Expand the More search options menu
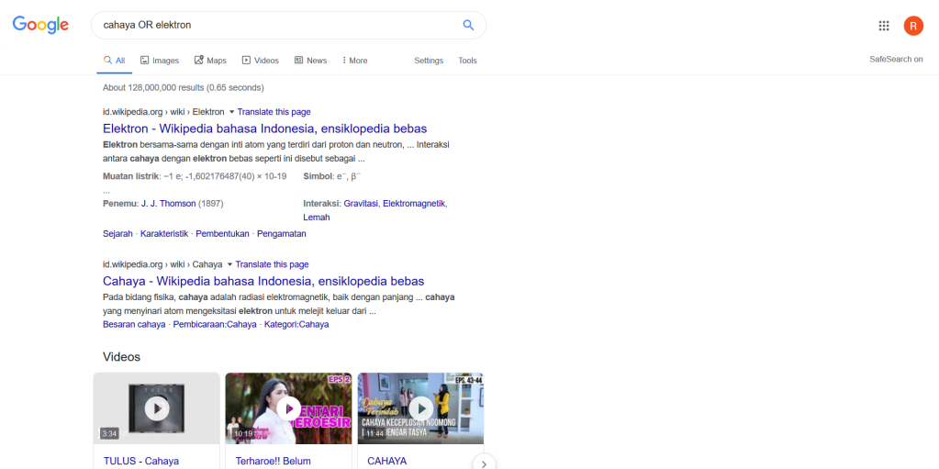The height and width of the screenshot is (469, 939). (354, 61)
